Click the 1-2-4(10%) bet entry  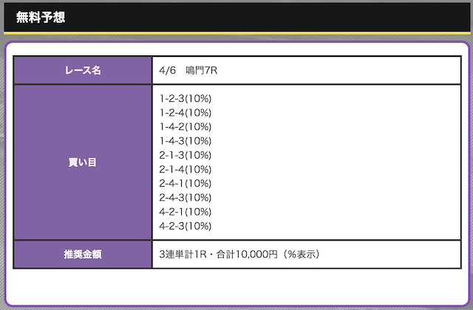[186, 112]
